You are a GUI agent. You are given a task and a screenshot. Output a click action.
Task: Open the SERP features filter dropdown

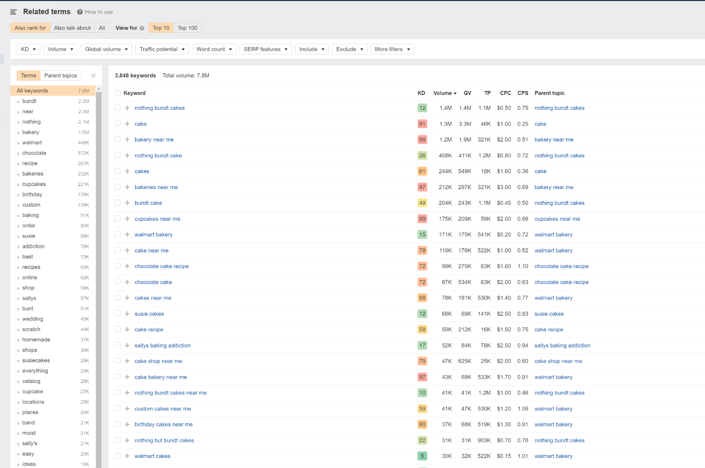tap(266, 49)
